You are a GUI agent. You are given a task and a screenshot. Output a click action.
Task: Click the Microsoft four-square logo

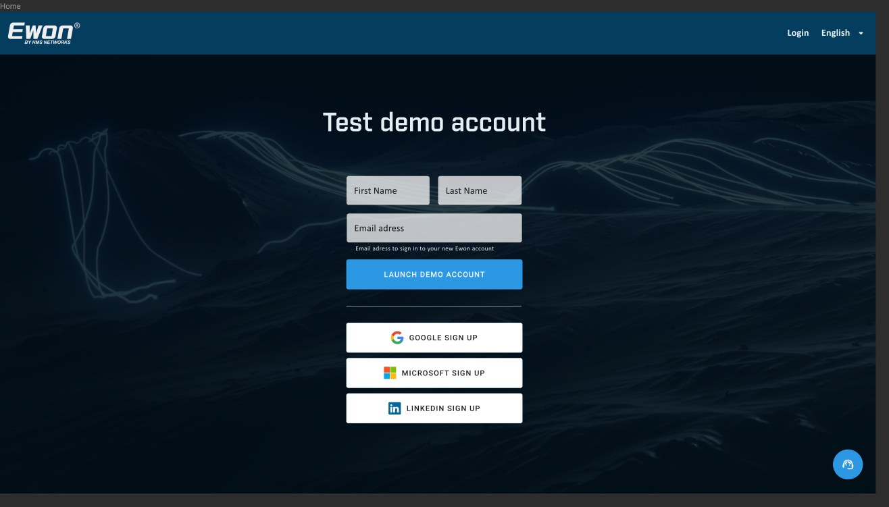click(x=390, y=373)
